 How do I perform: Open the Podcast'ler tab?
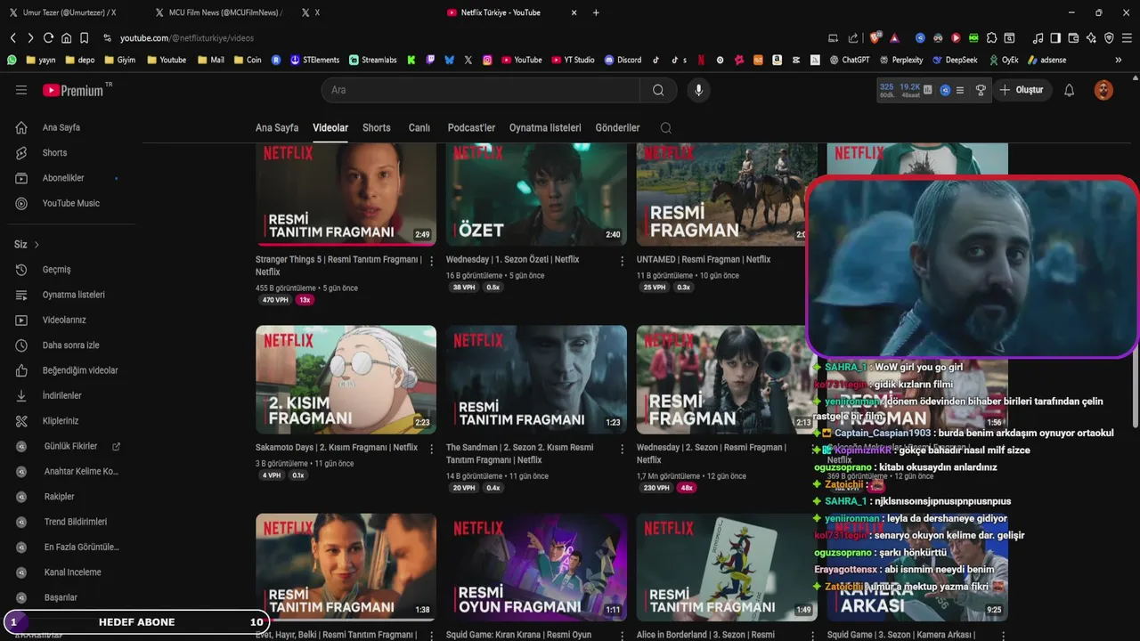point(471,128)
